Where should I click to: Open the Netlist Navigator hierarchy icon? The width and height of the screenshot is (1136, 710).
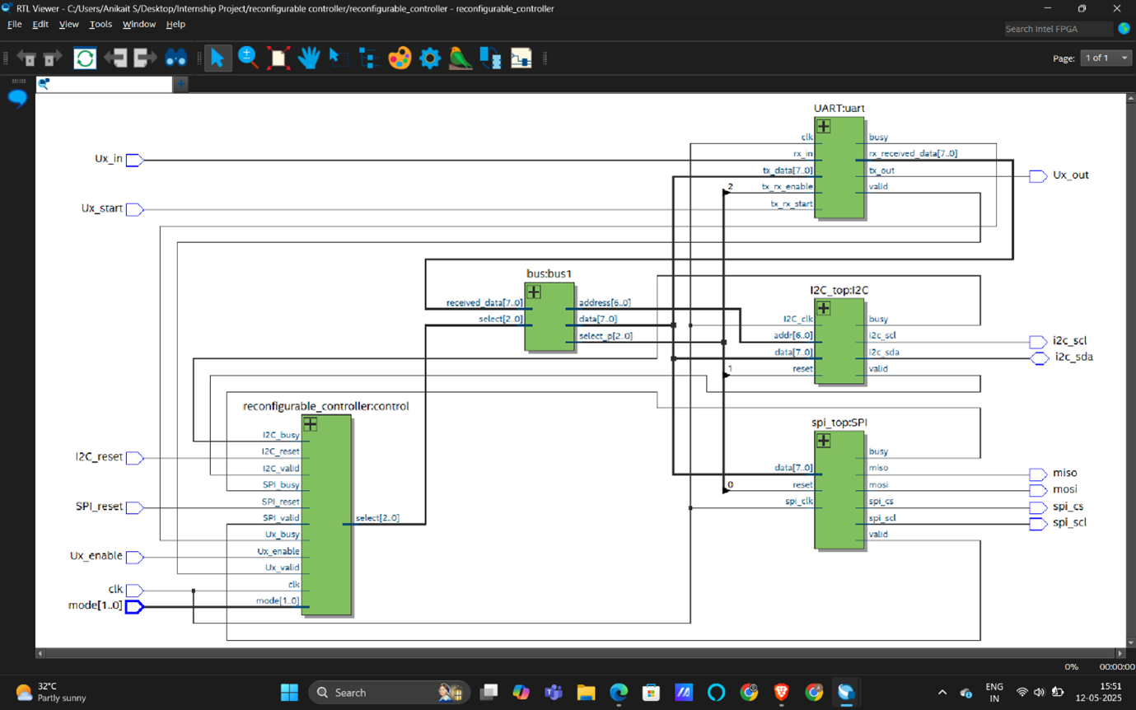click(368, 58)
